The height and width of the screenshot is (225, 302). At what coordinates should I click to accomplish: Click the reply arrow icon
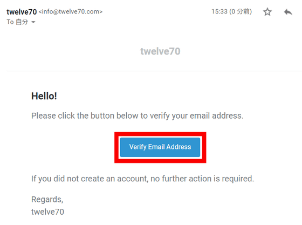[x=288, y=12]
